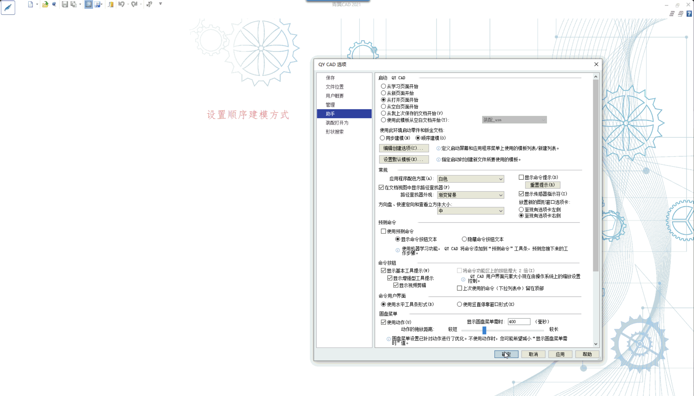Select 使用竖直停靠窗口形式(K) radio button
This screenshot has height=396, width=694.
[459, 304]
